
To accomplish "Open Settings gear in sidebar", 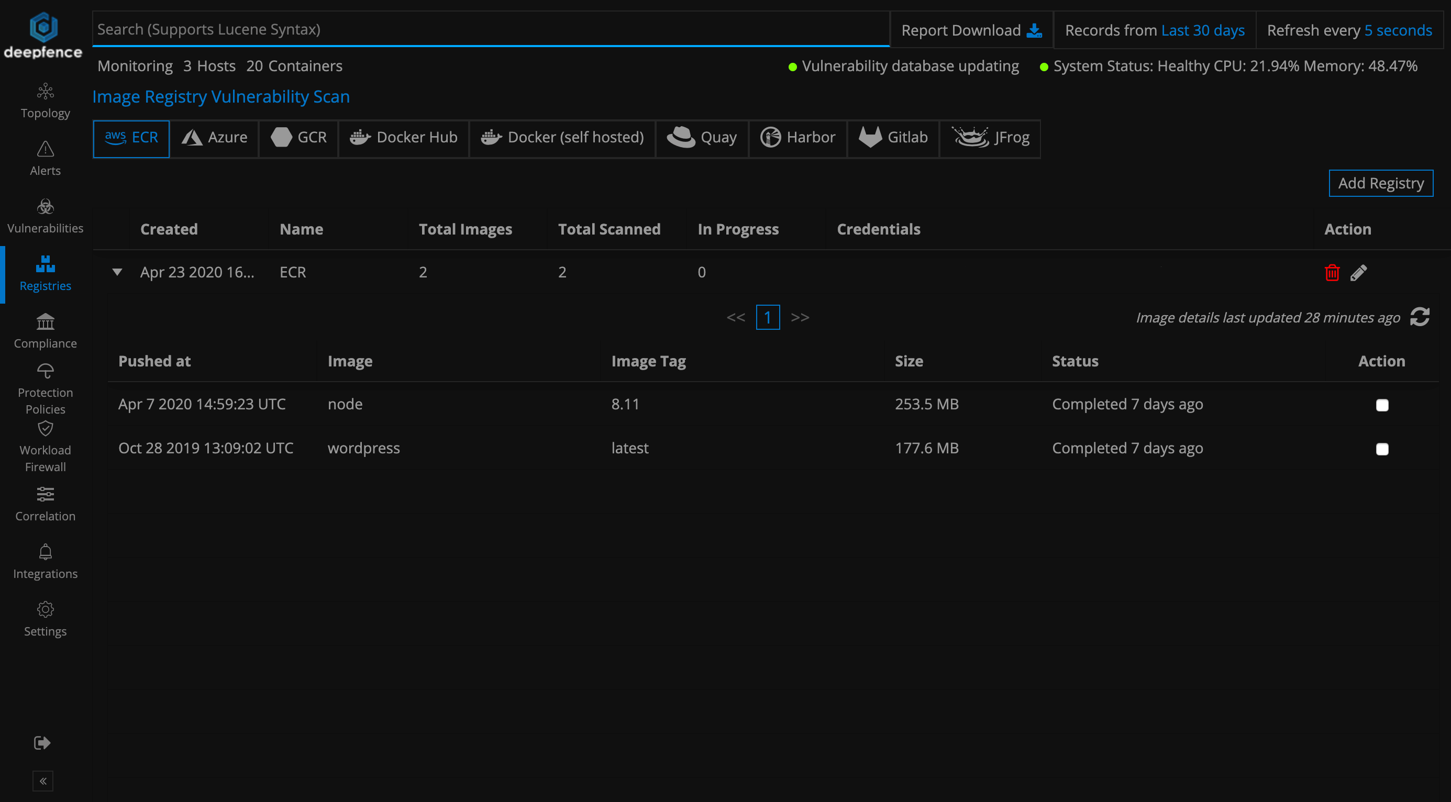I will tap(45, 609).
